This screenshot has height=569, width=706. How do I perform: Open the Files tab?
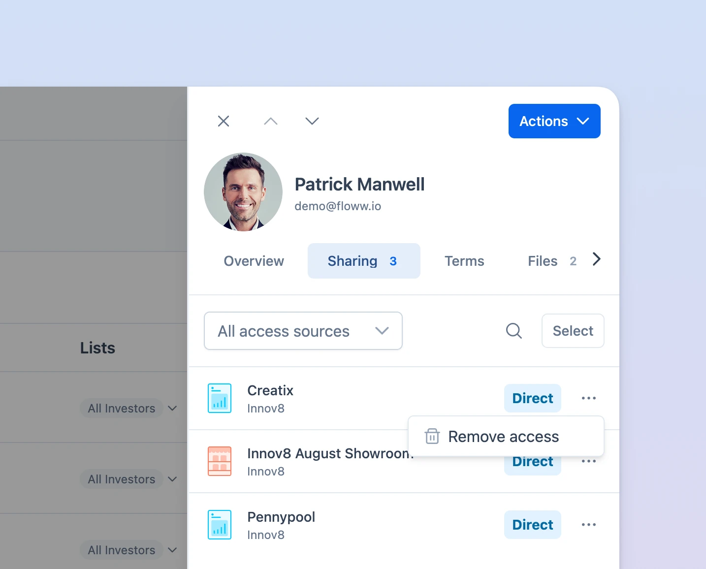(552, 261)
